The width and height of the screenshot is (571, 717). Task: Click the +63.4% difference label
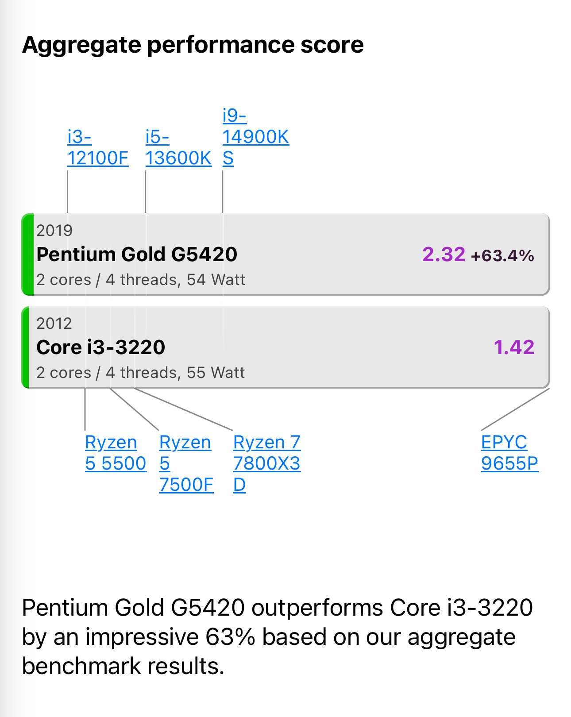coord(502,256)
